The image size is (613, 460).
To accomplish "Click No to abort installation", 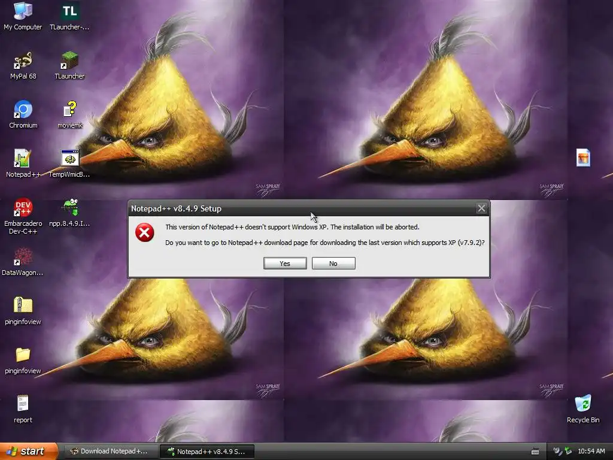I will click(333, 264).
